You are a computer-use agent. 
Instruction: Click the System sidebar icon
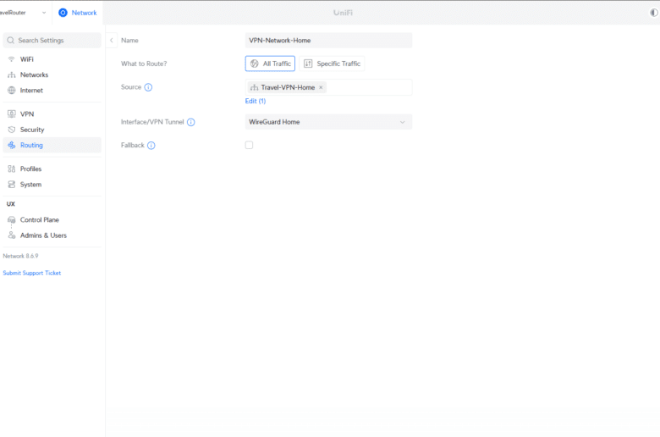tap(11, 184)
